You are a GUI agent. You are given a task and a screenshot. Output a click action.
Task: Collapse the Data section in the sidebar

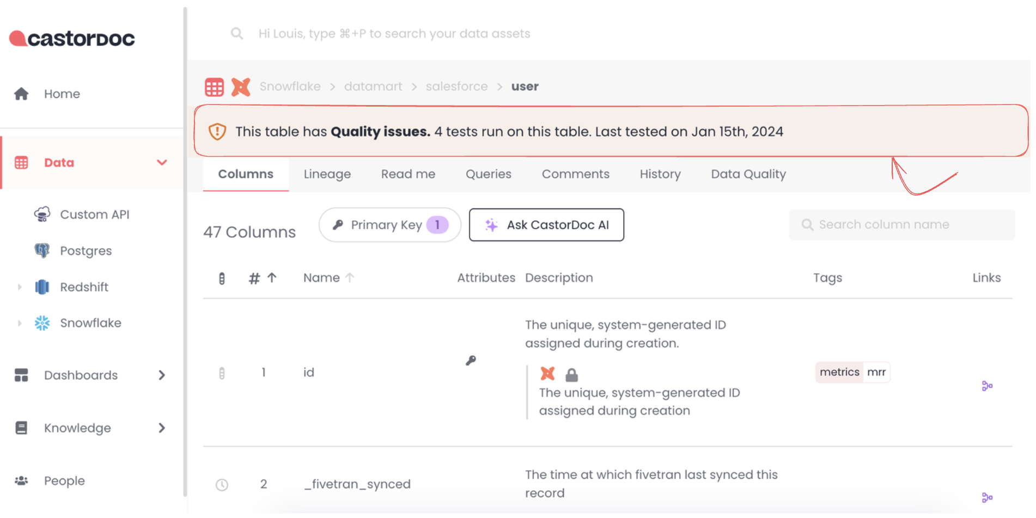click(162, 162)
